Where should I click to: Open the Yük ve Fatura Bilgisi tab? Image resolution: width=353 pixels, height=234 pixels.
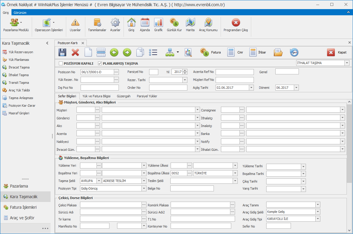[x=96, y=96]
